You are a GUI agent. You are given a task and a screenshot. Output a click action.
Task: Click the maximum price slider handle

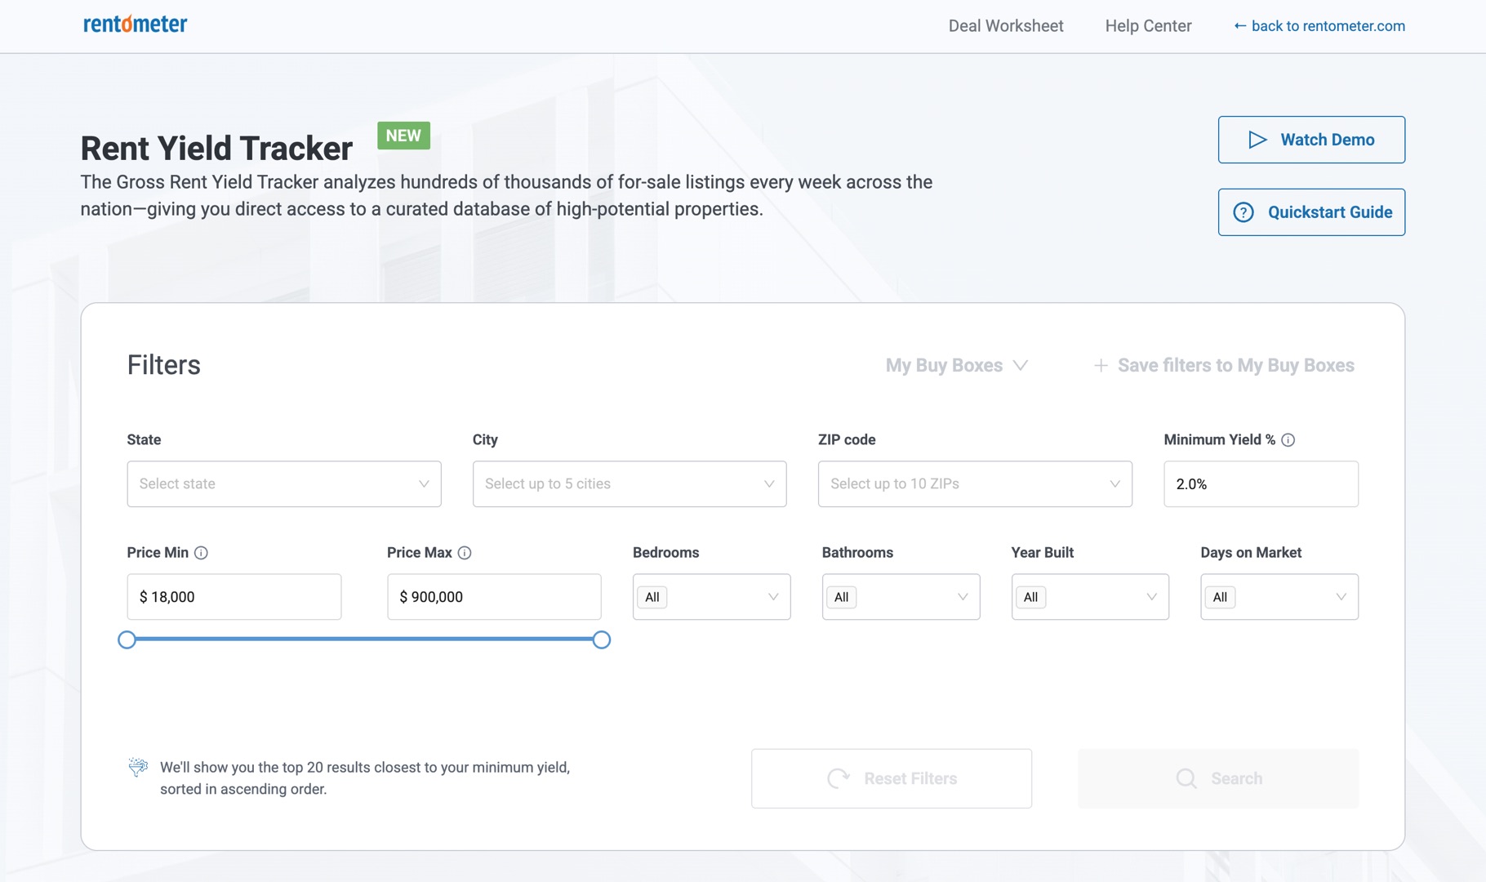click(x=602, y=639)
